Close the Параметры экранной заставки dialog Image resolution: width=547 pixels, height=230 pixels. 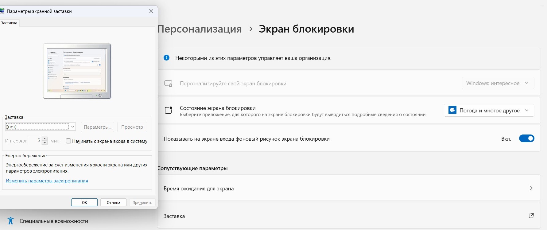click(151, 11)
